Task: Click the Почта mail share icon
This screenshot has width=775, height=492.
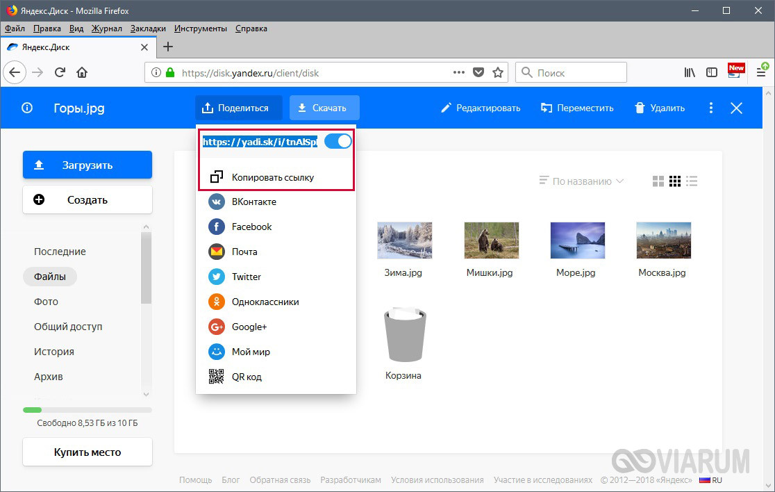Action: (x=217, y=252)
